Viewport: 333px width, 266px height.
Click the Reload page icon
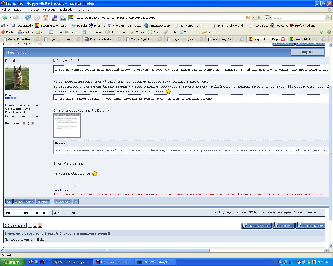pyautogui.click(x=28, y=17)
